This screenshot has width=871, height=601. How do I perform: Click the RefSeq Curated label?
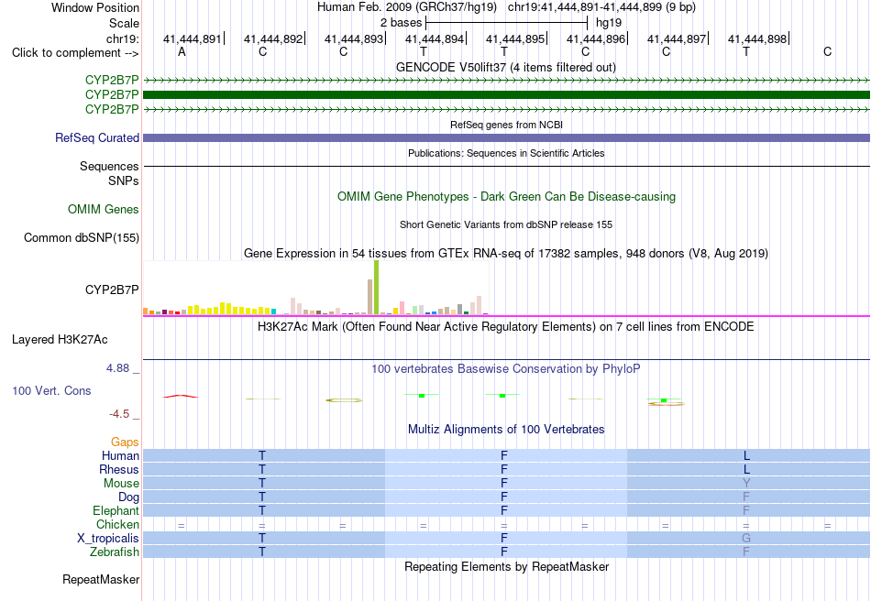coord(96,137)
